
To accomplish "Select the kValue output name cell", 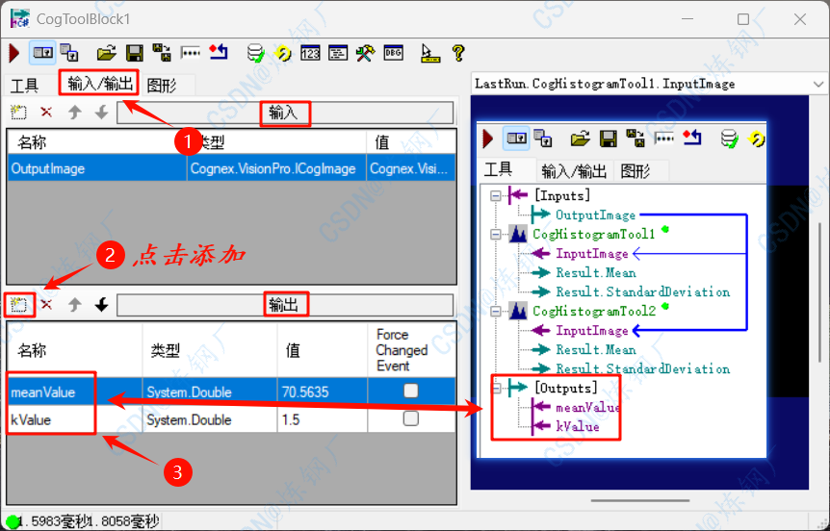I will coord(75,419).
